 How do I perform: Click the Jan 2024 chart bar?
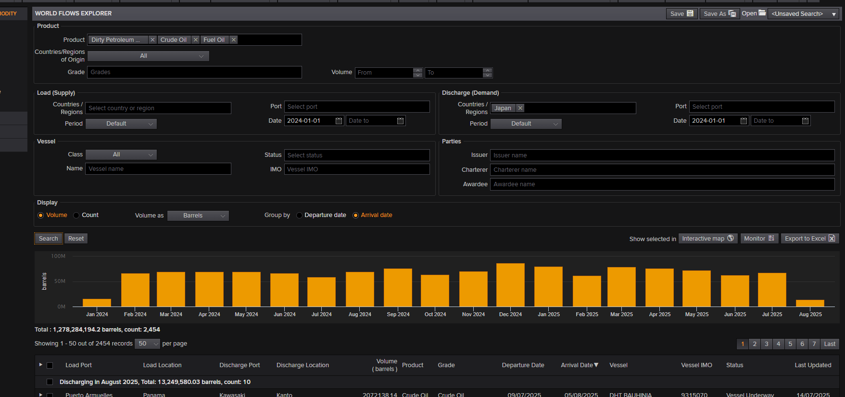coord(97,303)
